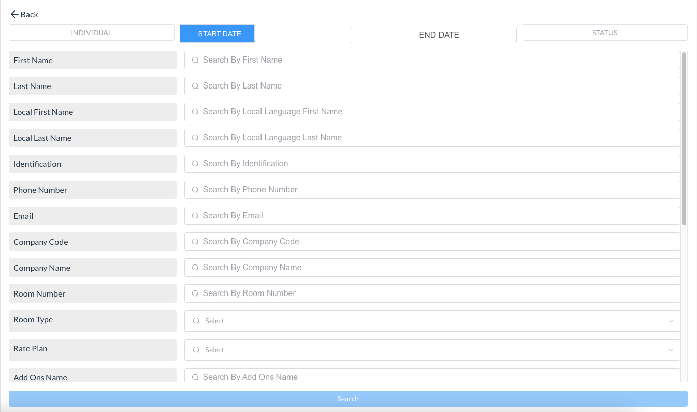The image size is (697, 412).
Task: Switch to the INDIVIDUAL tab
Action: (x=92, y=33)
